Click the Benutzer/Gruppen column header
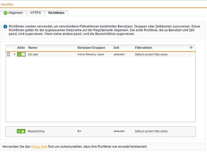This screenshot has width=207, height=157. (91, 48)
